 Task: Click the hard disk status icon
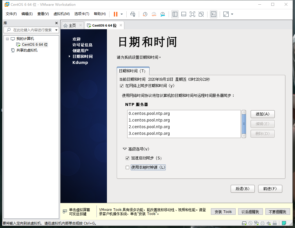pyautogui.click(x=244, y=223)
